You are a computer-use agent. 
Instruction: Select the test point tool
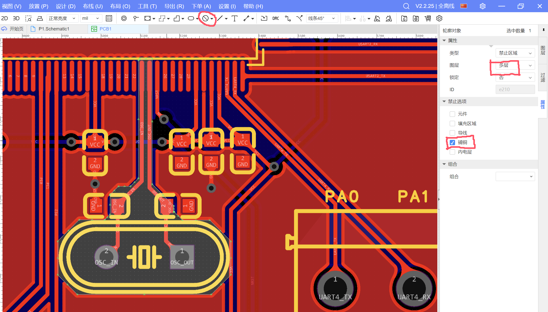136,18
